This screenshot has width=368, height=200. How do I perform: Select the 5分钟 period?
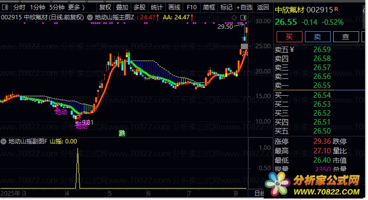click(x=57, y=7)
